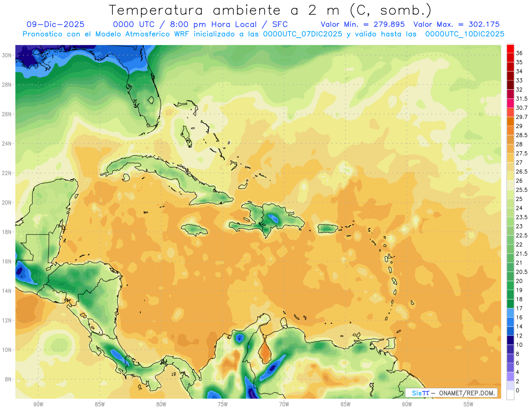Click the "Valor Min. = 279.895" text
531x410 pixels.
[364, 24]
